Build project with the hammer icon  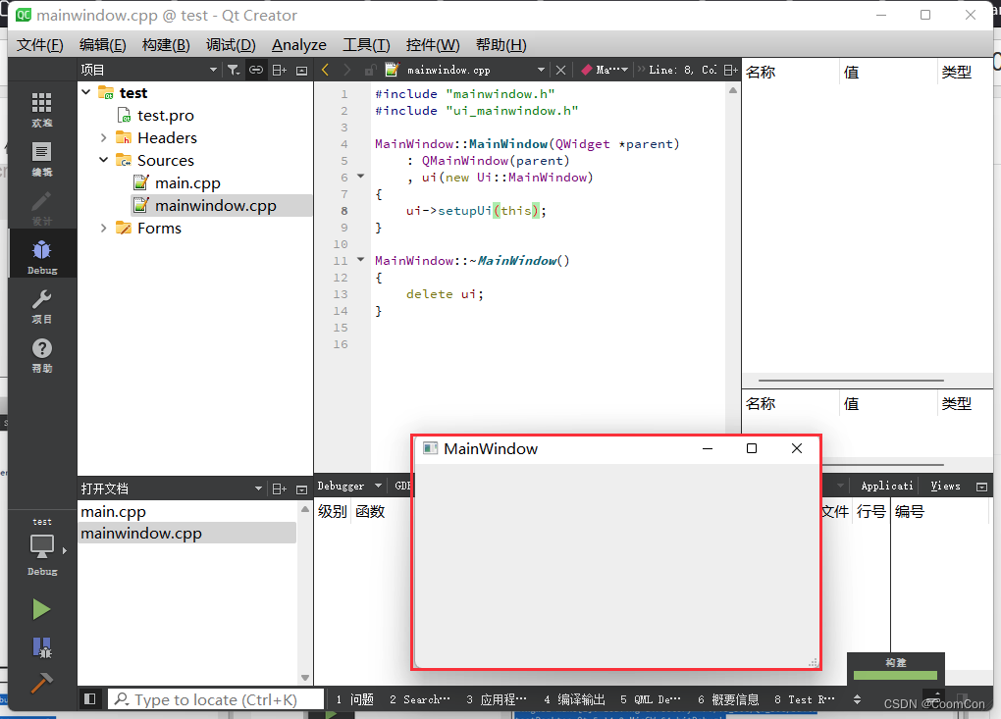coord(41,683)
